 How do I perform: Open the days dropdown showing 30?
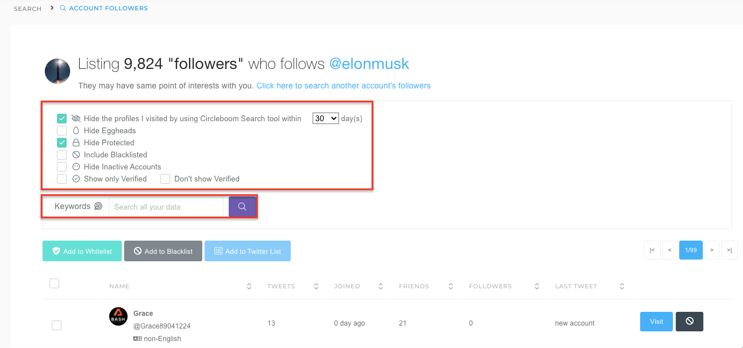tap(325, 118)
